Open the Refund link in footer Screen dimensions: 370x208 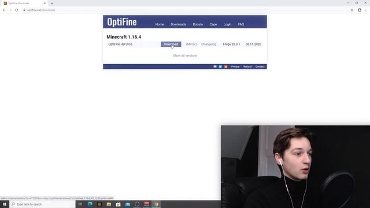click(x=247, y=67)
